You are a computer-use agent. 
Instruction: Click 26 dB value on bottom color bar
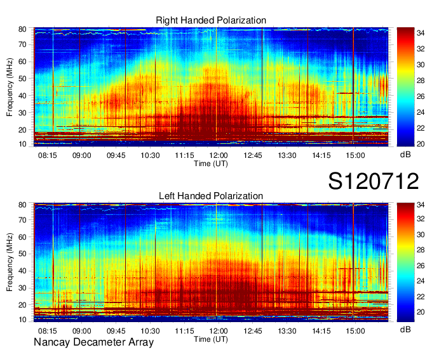click(x=421, y=266)
